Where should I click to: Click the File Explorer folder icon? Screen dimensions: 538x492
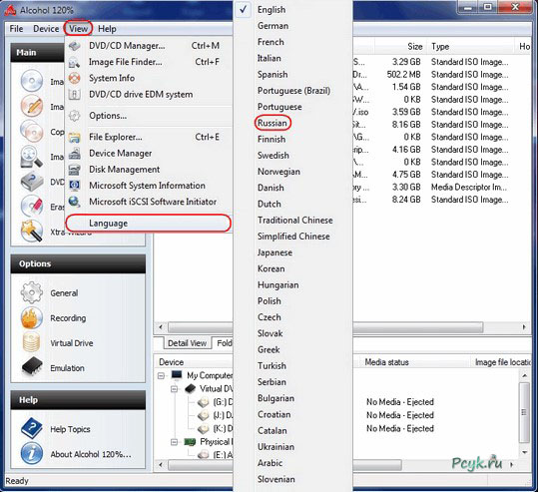click(75, 138)
